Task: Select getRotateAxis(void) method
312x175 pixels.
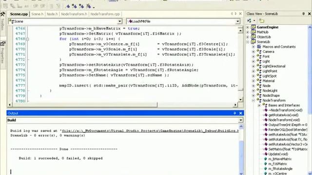Action: pos(283,115)
